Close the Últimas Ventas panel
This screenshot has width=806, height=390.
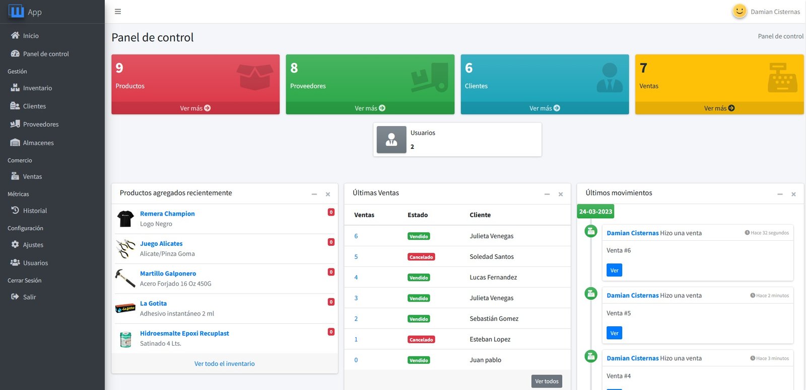pyautogui.click(x=561, y=194)
